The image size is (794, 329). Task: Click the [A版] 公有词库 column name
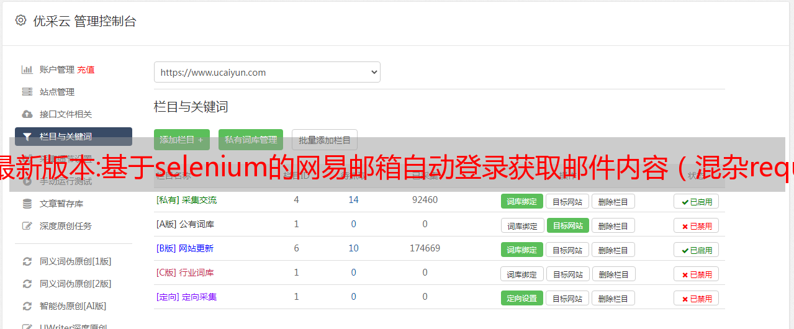coord(185,224)
